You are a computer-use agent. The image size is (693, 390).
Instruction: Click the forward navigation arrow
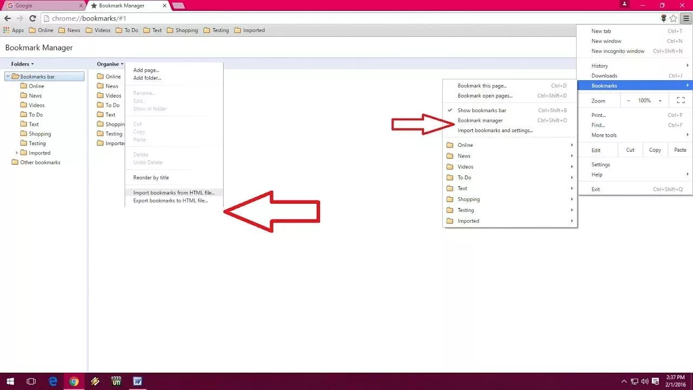[19, 18]
